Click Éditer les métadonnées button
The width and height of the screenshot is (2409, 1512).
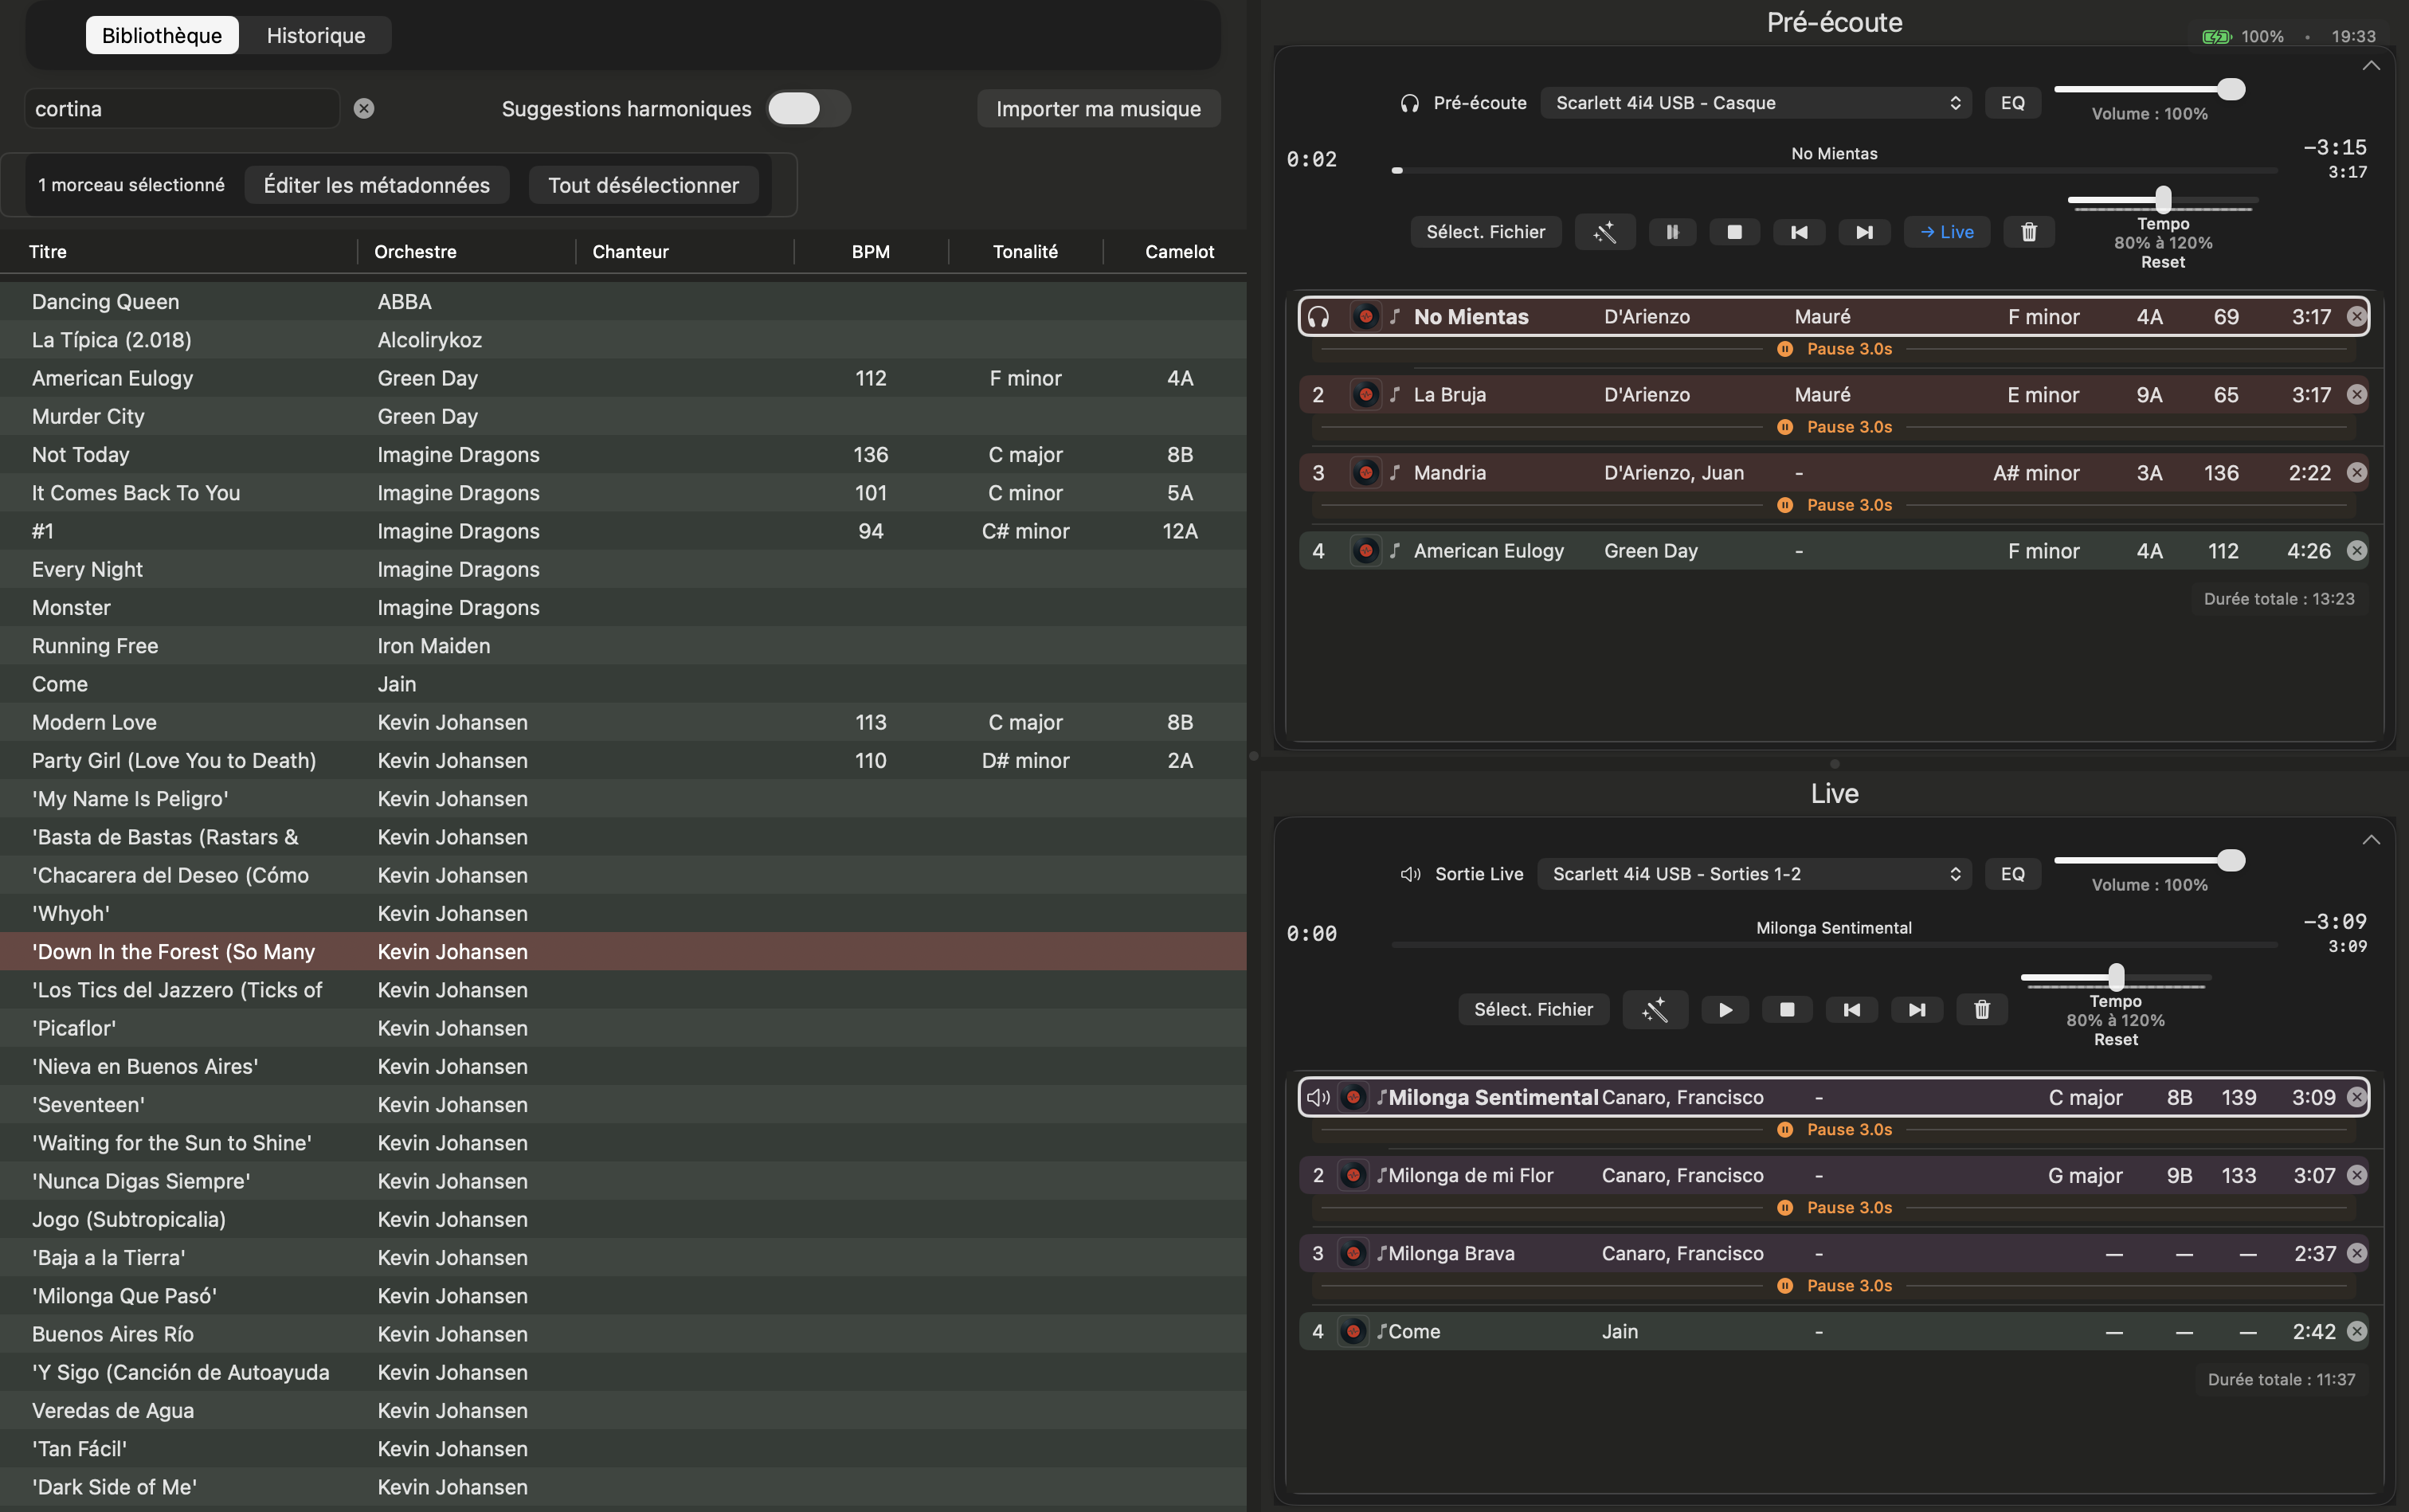376,185
